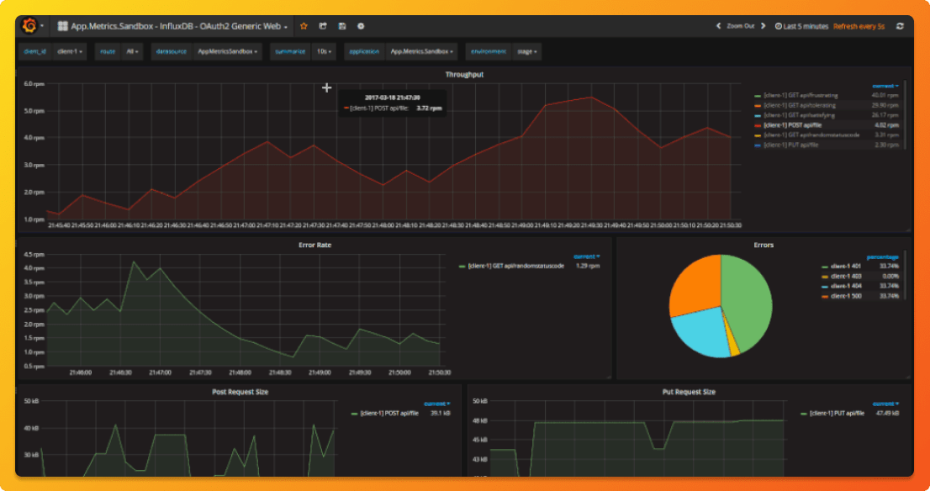Toggle the PUT api/file series in Throughput legend
This screenshot has width=930, height=491.
(790, 145)
